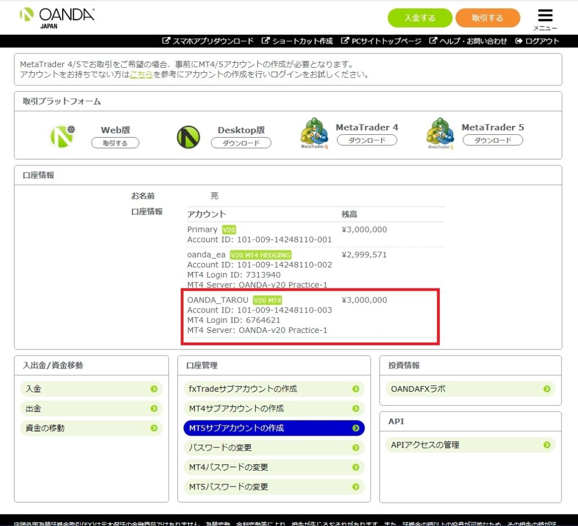578x526 pixels.
Task: Open OANDAFXラボ under 投資情報
Action: pyautogui.click(x=470, y=389)
